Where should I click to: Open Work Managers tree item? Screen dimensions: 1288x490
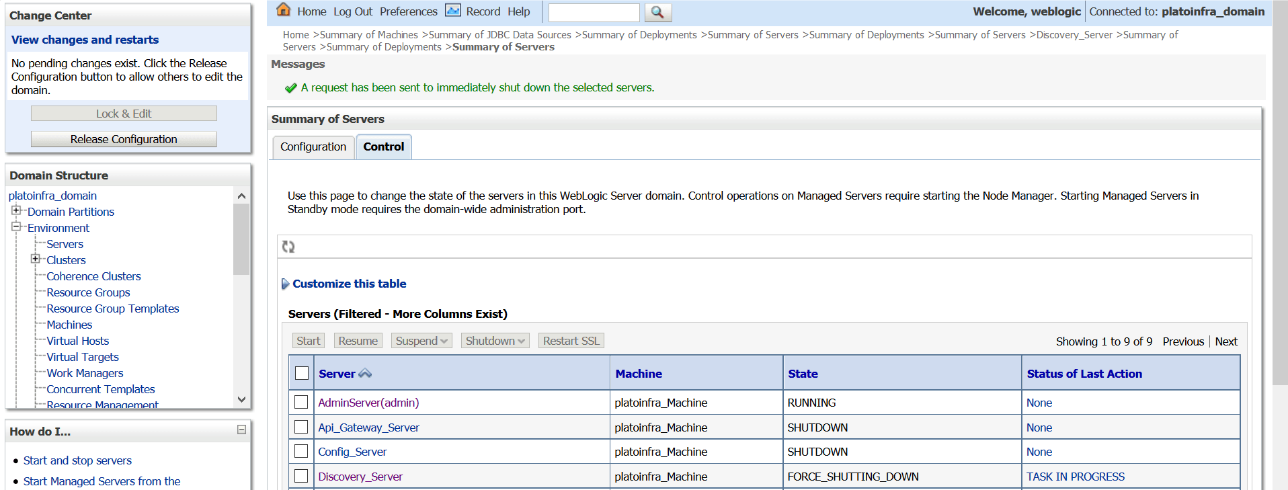tap(85, 373)
